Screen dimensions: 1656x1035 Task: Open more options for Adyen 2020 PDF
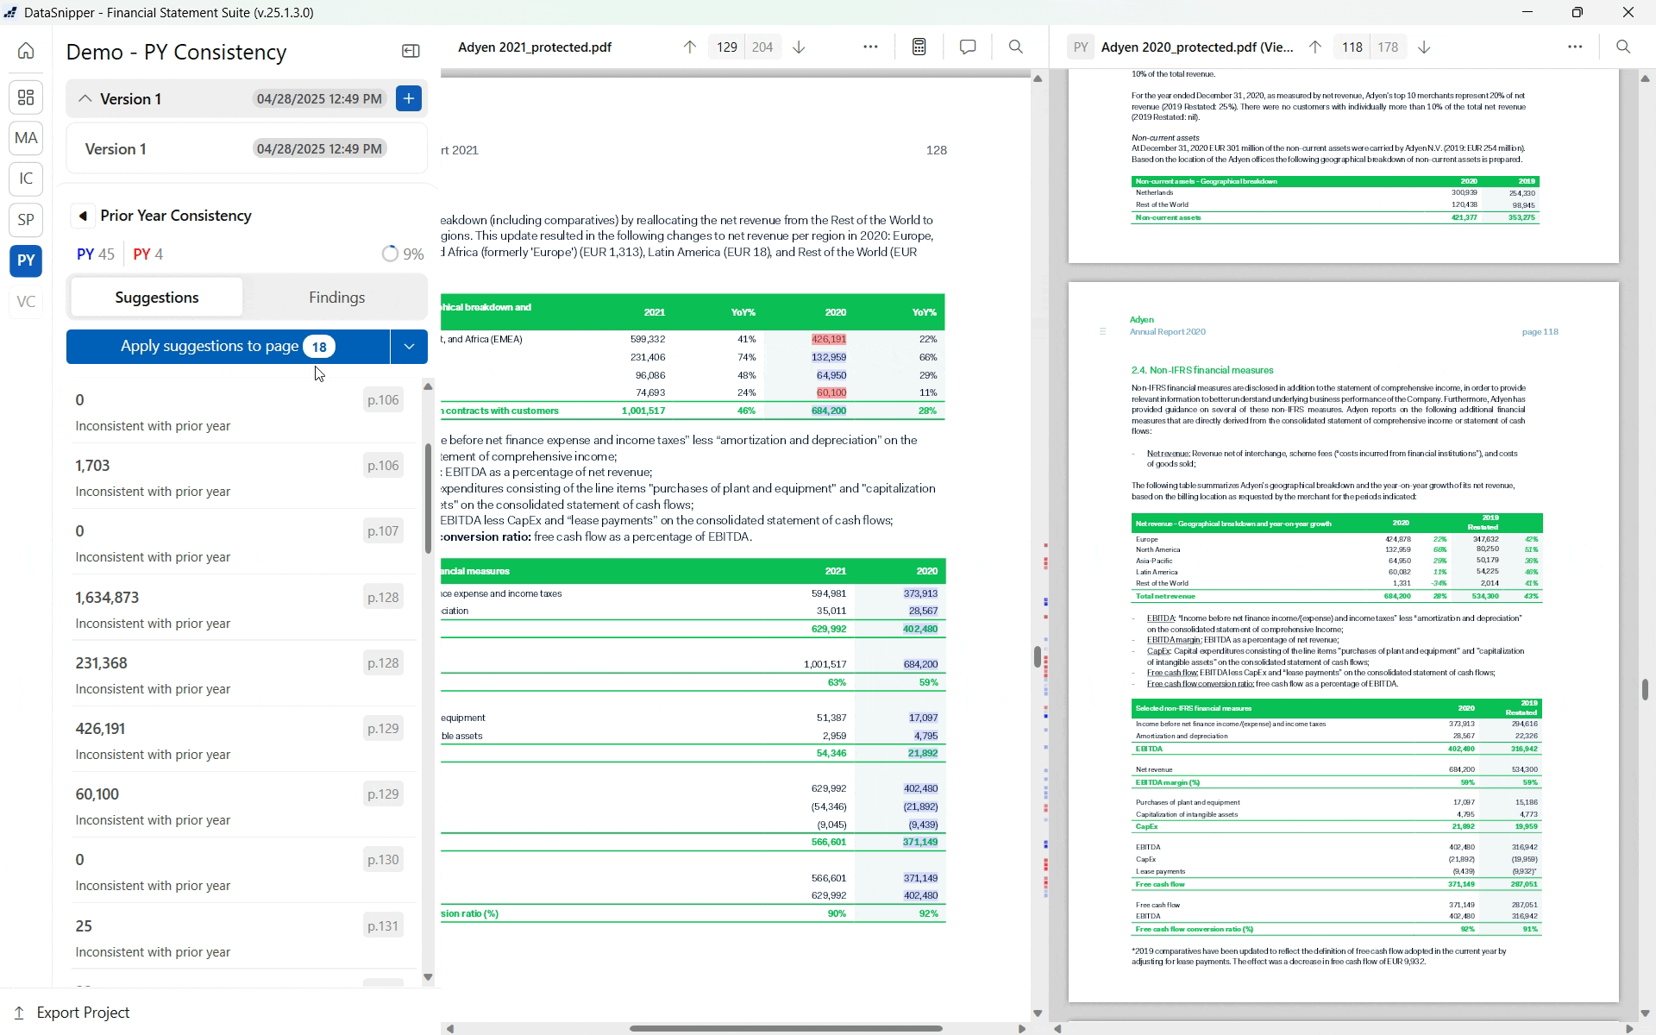1575,47
